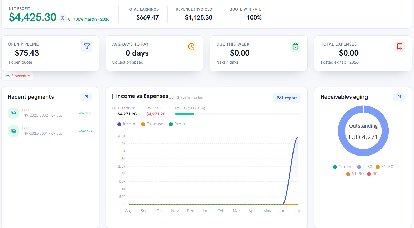This screenshot has width=414, height=228.
Task: Toggle 31–60 category in aging legend
Action: point(384,167)
